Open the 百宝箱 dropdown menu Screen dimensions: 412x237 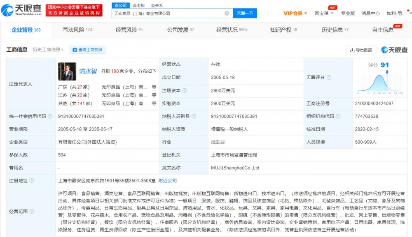click(324, 13)
